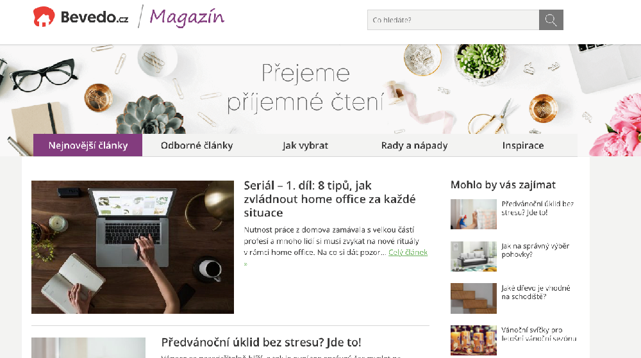Open 'Předvánoční úklid bez stresu' main headline
The image size is (641, 358).
tap(262, 342)
